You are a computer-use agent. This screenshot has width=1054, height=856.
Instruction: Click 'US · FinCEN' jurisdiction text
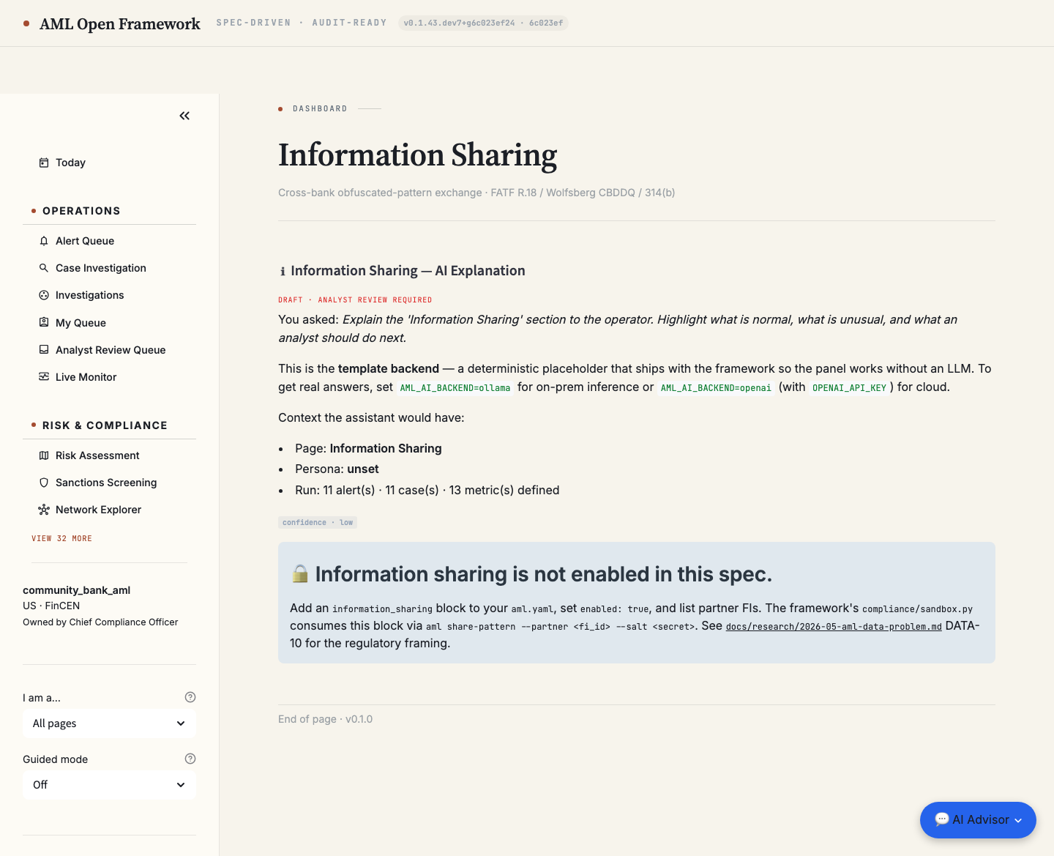(51, 606)
